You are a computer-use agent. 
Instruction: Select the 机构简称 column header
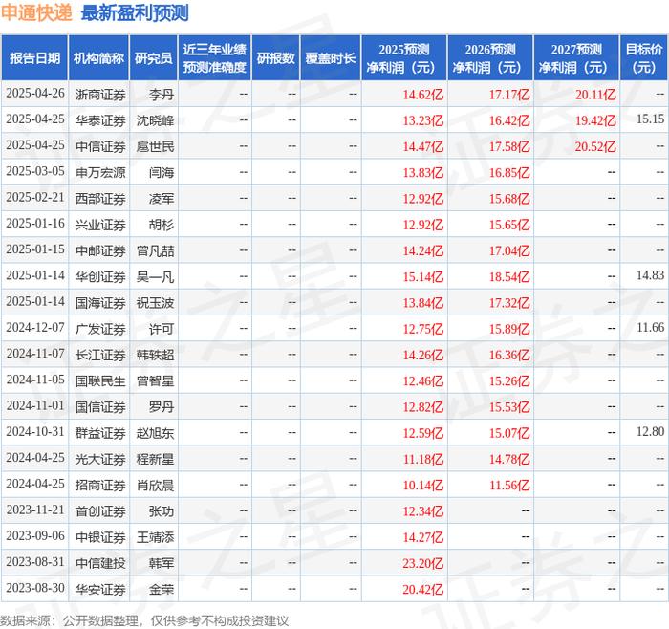tap(98, 58)
